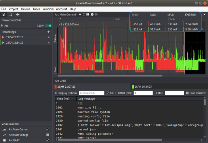The height and width of the screenshot is (143, 208).
Task: Open the Window menu
Action: (48, 9)
